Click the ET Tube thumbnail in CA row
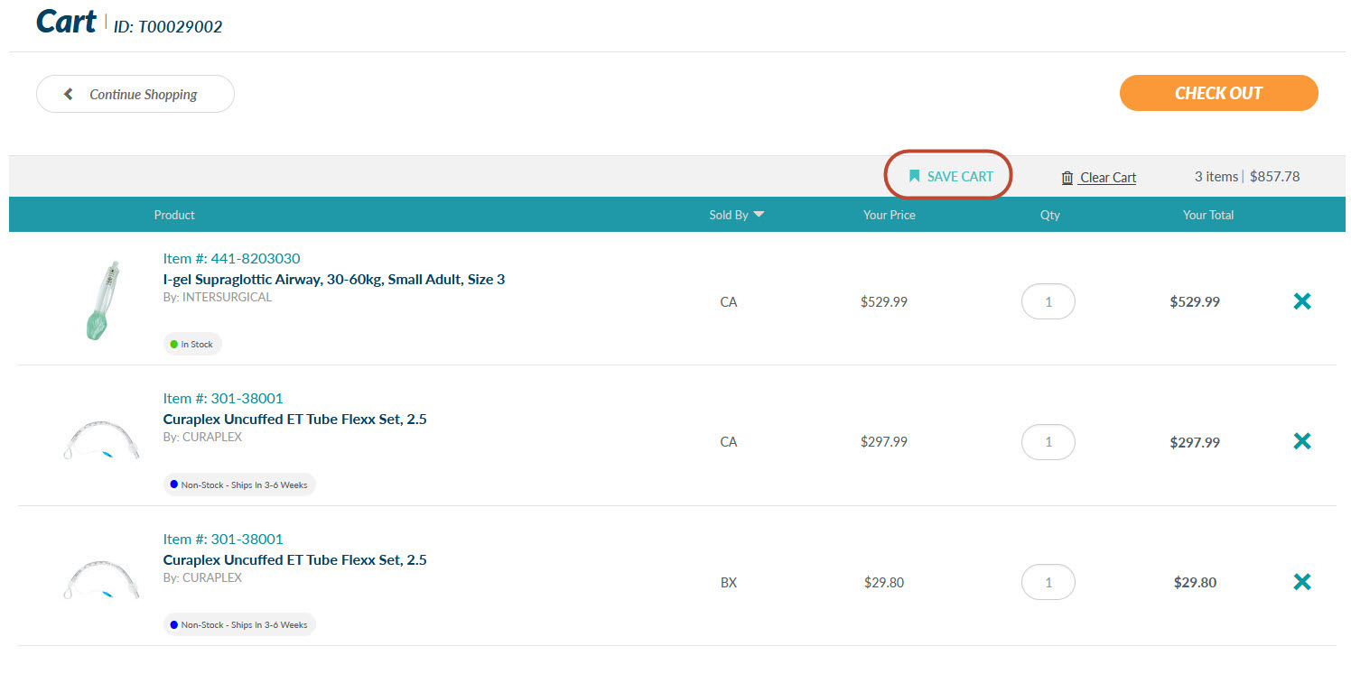This screenshot has width=1351, height=683. [102, 441]
